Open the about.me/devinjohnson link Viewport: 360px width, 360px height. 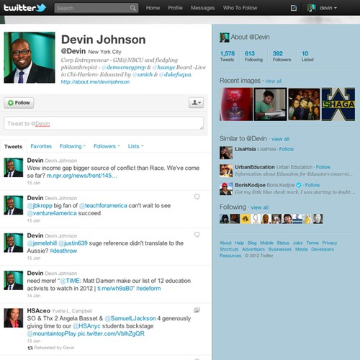[95, 82]
